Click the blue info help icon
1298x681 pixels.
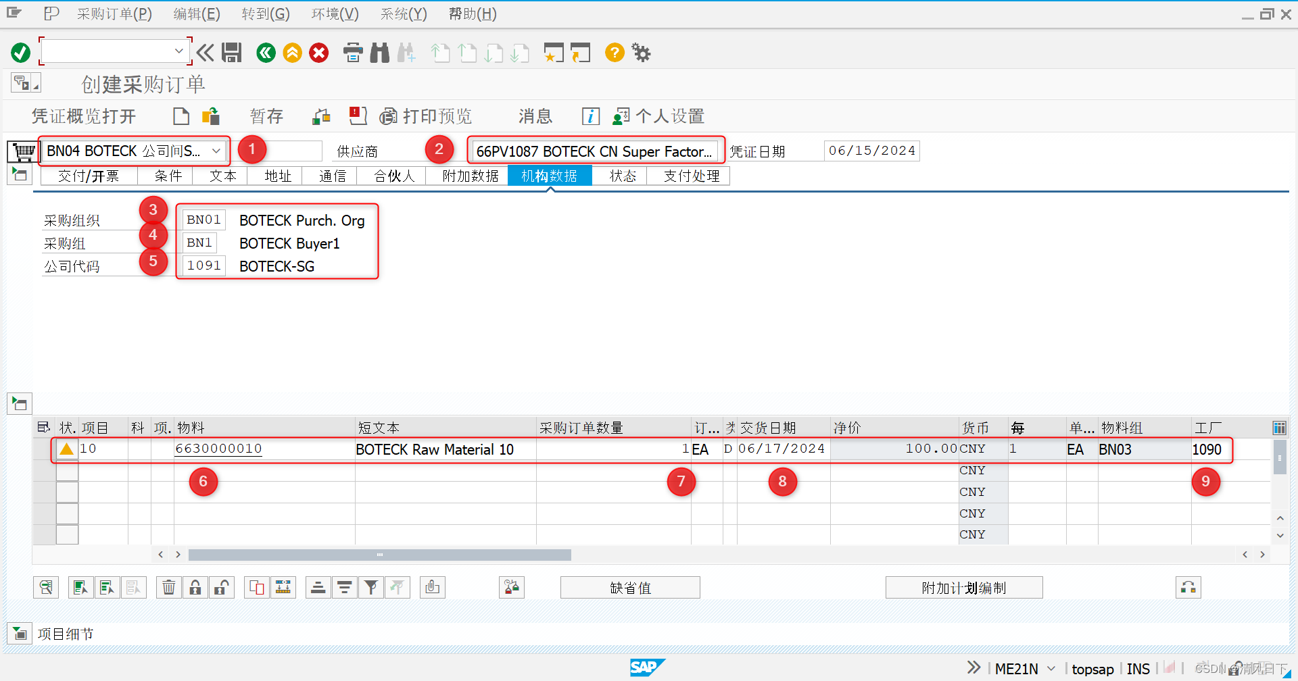[x=591, y=116]
